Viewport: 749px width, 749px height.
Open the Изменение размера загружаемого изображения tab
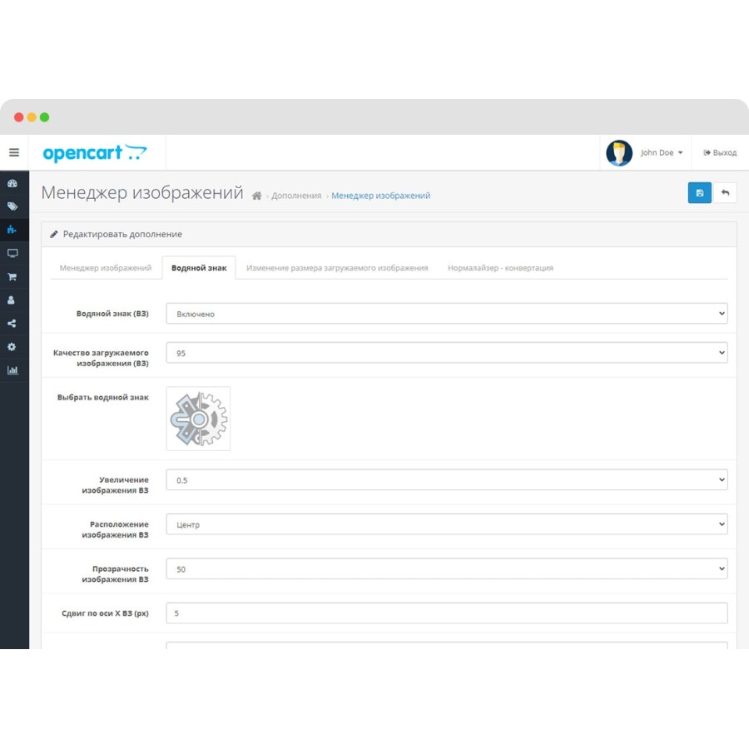point(337,268)
